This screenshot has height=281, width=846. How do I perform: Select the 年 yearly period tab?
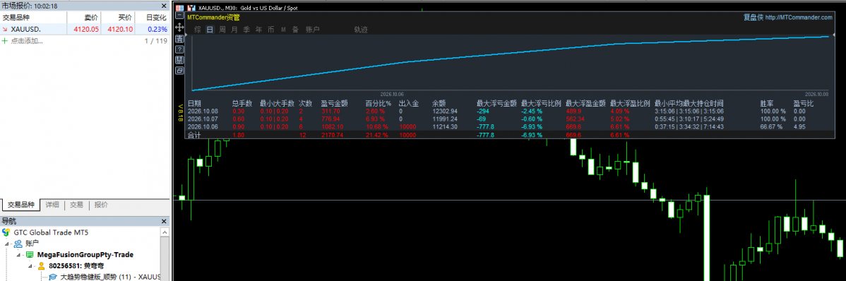coord(259,30)
